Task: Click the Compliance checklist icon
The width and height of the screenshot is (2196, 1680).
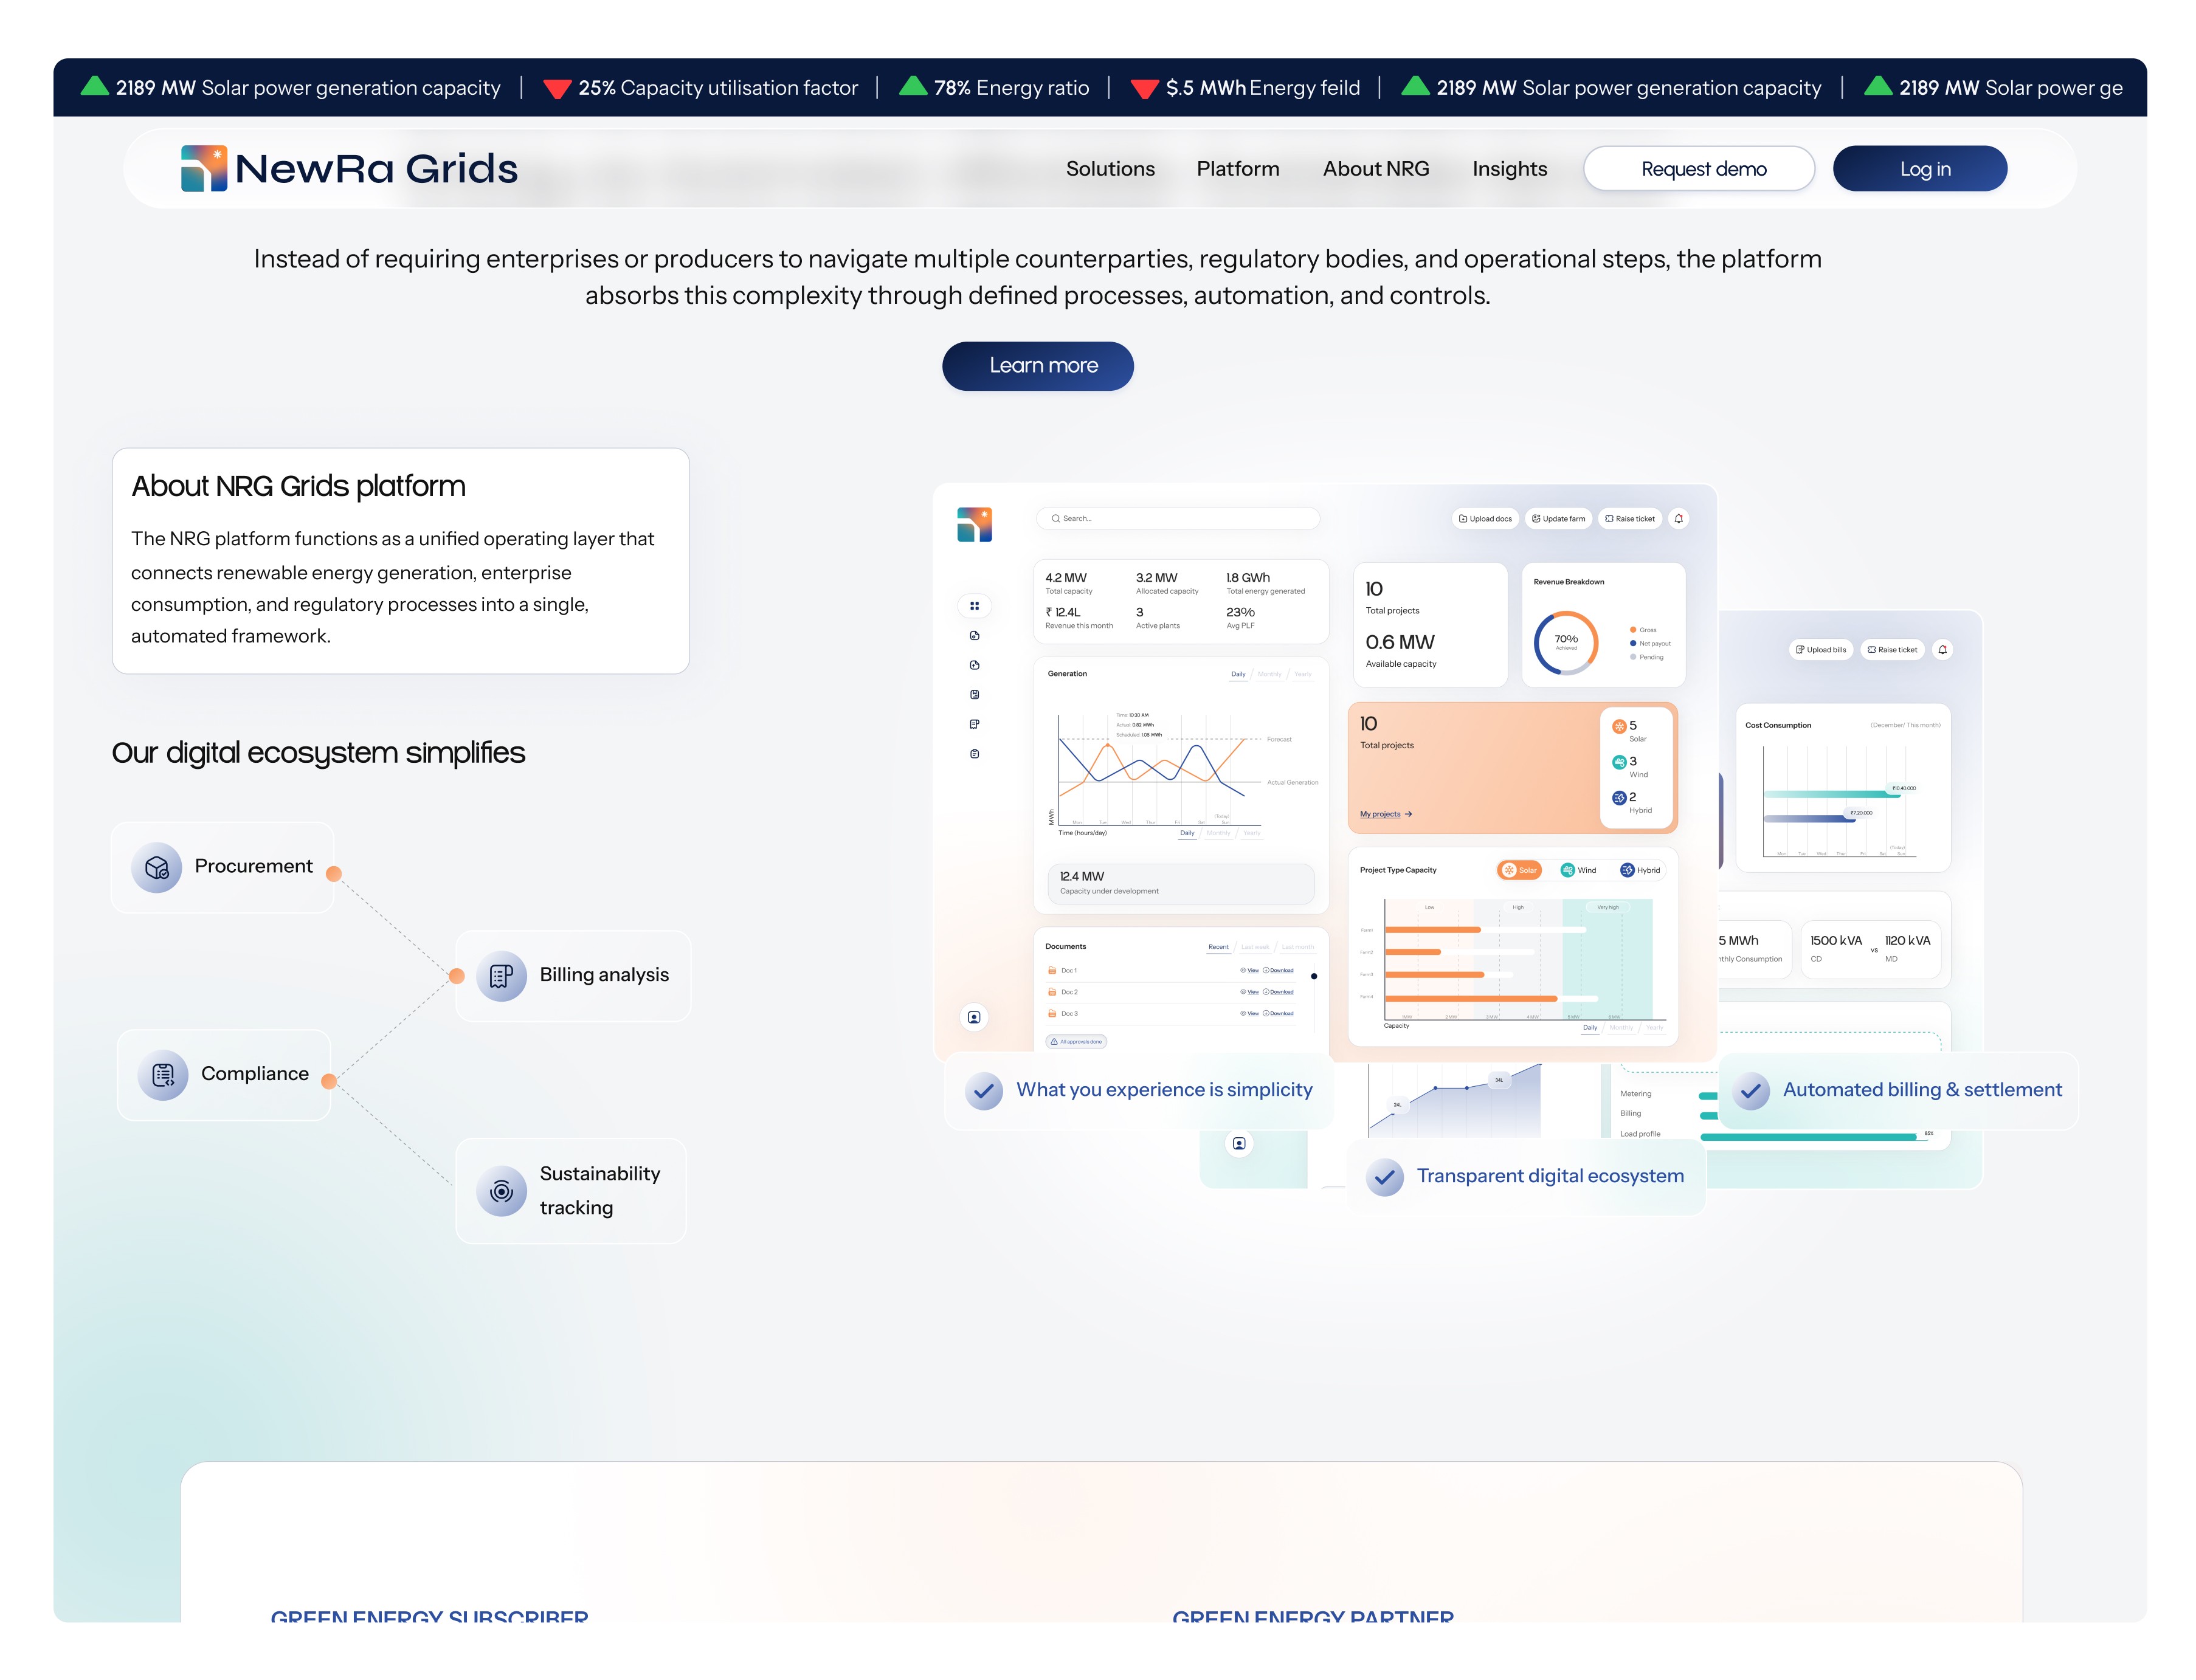Action: 162,1075
